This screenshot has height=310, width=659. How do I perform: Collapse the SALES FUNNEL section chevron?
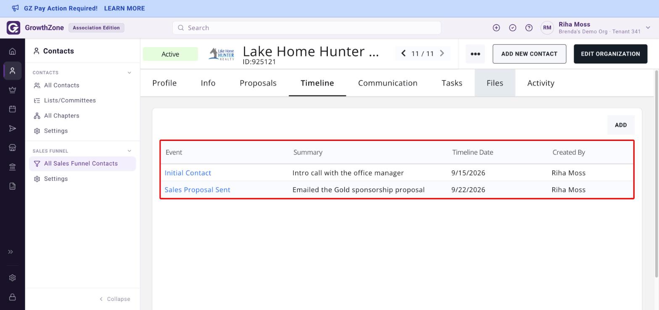129,151
